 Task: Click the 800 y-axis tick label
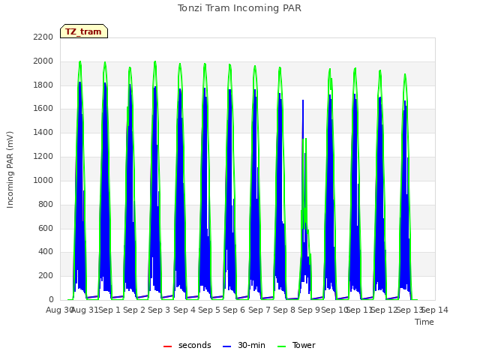click(46, 204)
